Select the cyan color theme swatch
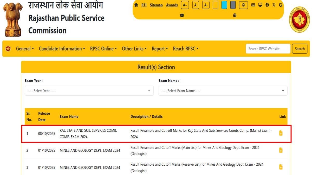 224,5
